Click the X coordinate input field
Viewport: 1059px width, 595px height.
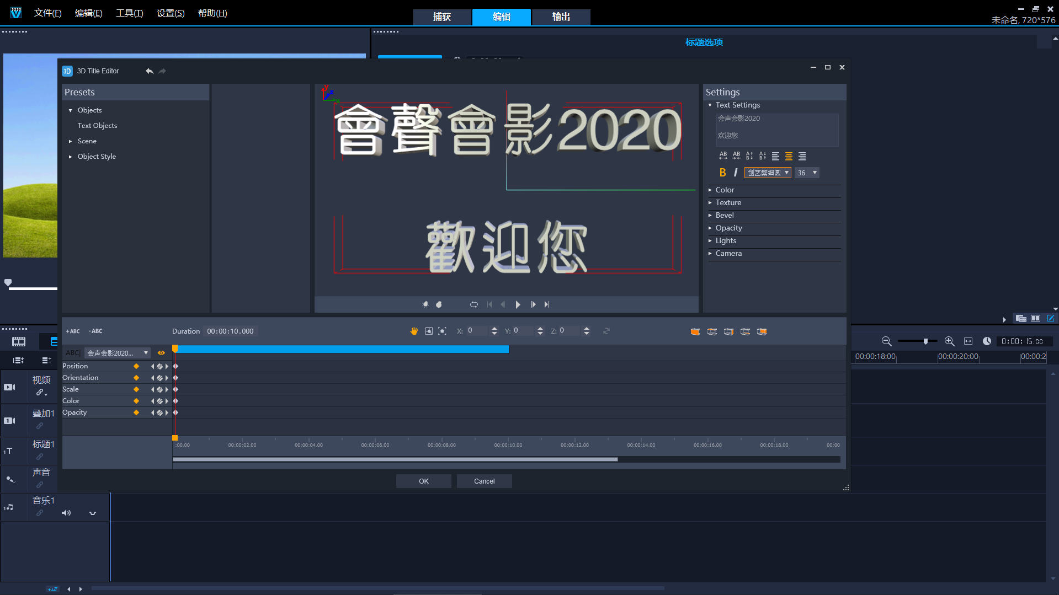[477, 331]
